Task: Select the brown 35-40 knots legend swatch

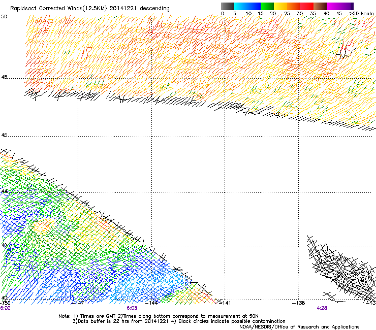Action: [x=320, y=6]
